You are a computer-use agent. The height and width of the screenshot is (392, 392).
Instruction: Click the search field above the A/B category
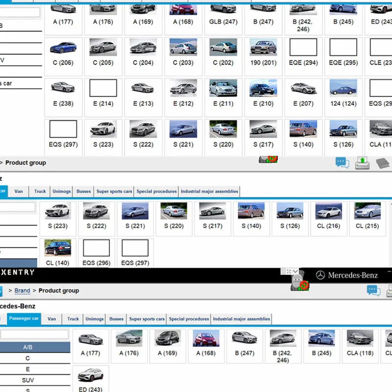coord(34,335)
